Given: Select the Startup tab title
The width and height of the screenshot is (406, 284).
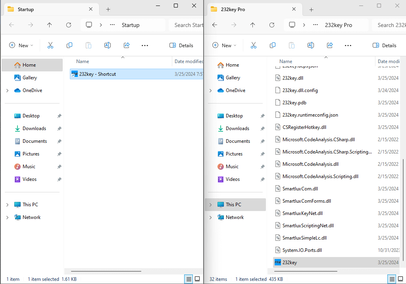Looking at the screenshot, I should (26, 9).
